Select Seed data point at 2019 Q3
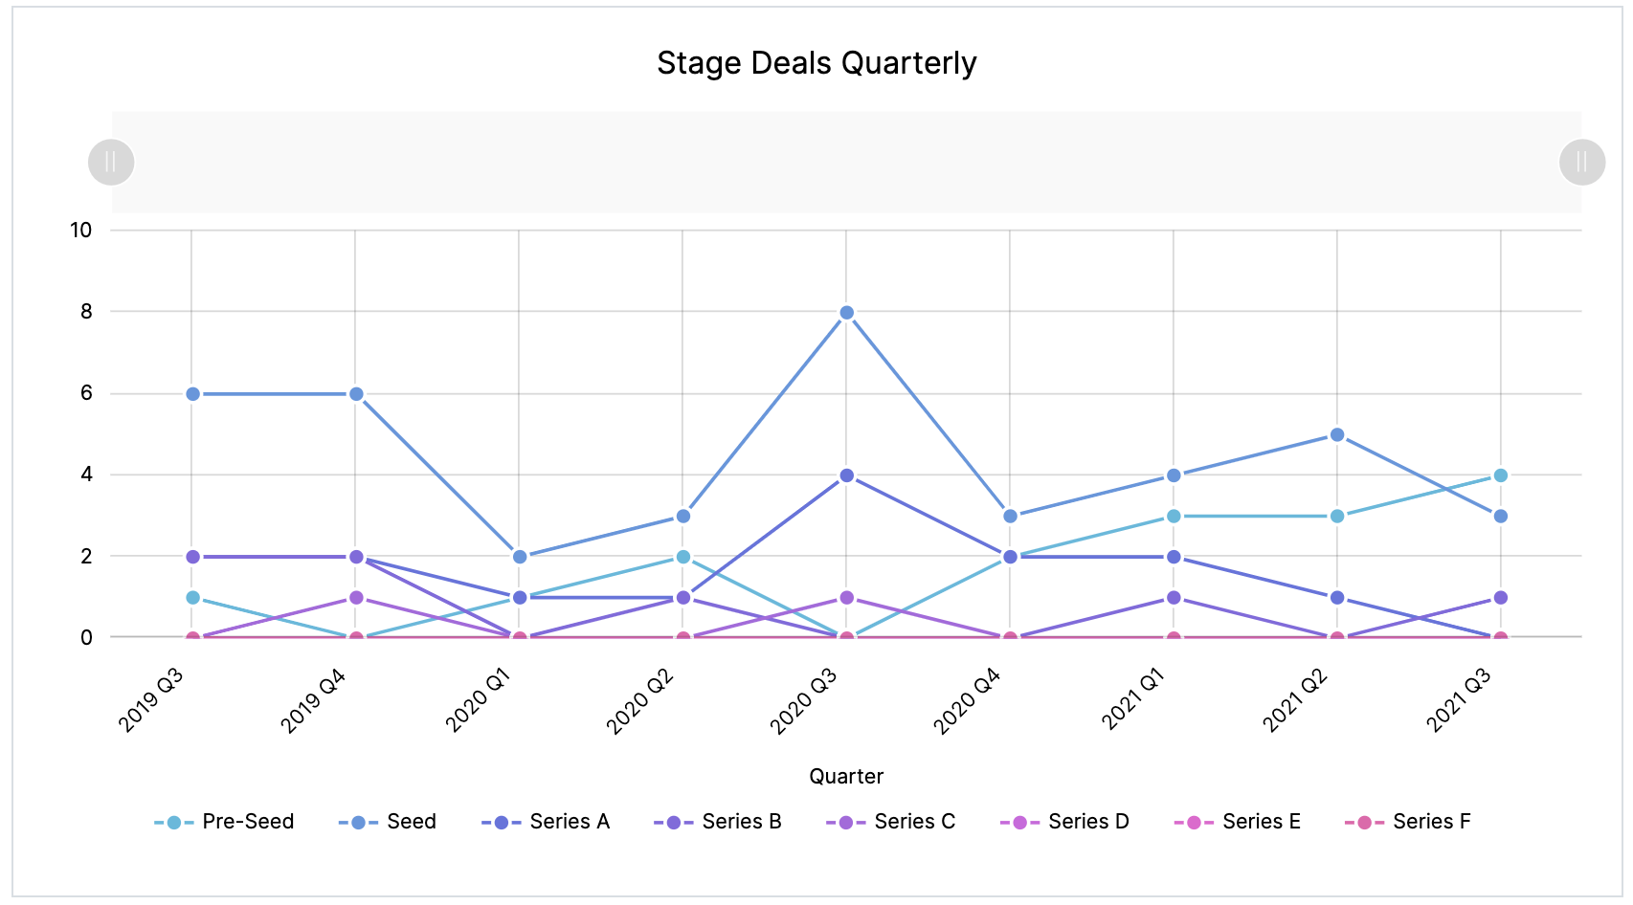Screen dimensions: 1633x905 [x=192, y=394]
